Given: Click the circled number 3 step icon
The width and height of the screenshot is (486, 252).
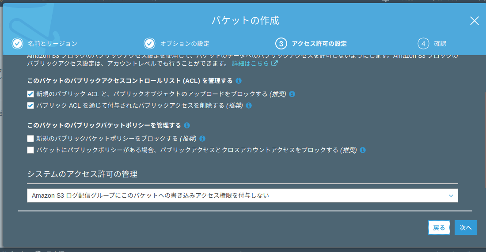Looking at the screenshot, I should click(x=281, y=44).
